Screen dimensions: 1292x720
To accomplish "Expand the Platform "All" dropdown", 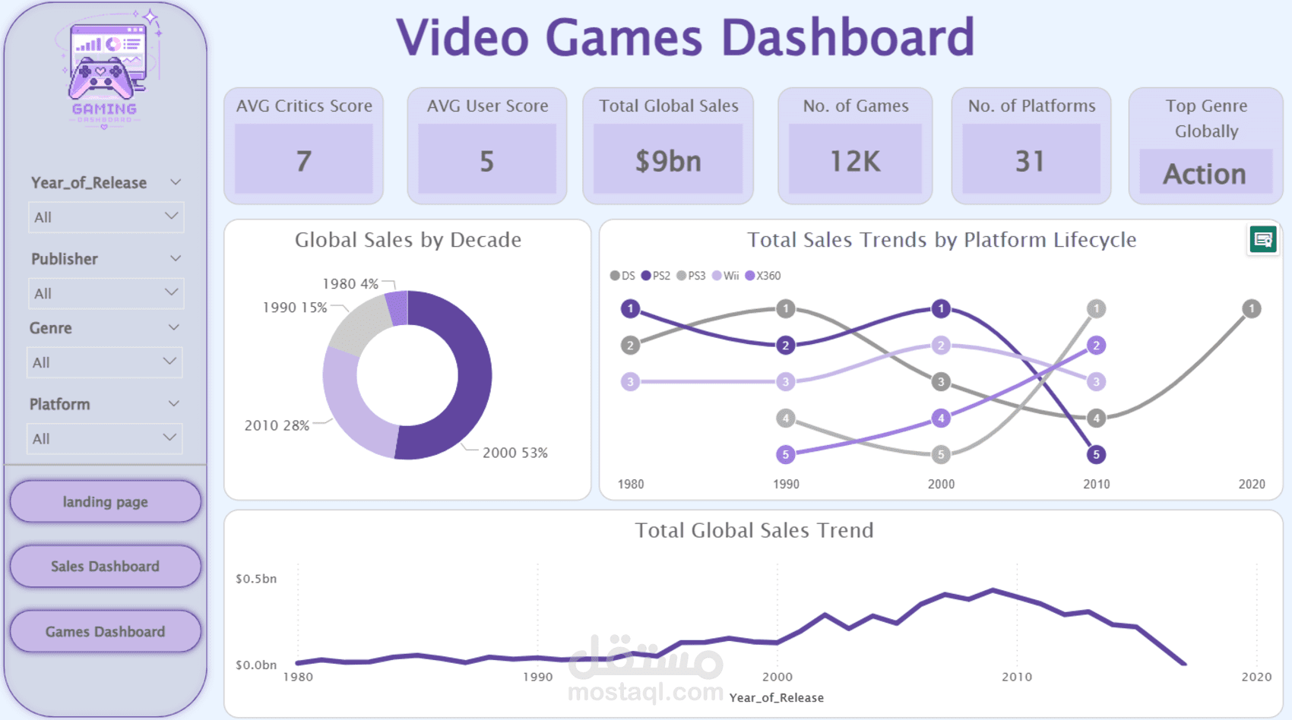I will 105,438.
